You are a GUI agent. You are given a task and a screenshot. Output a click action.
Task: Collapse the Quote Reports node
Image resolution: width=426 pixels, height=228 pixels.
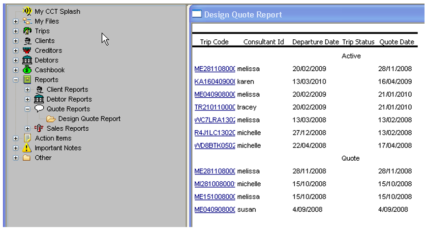click(x=27, y=109)
